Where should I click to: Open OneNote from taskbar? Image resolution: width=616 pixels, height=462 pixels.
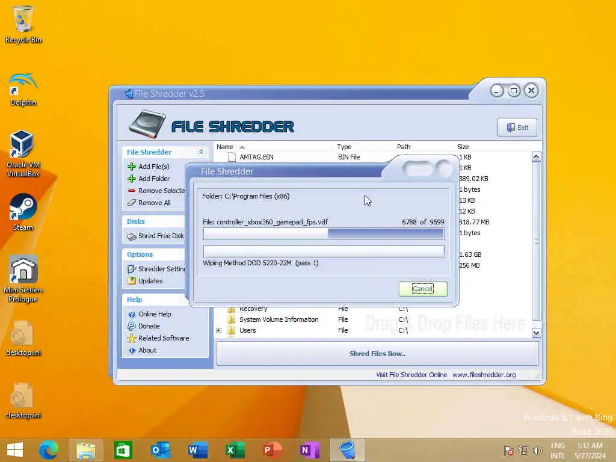[309, 450]
